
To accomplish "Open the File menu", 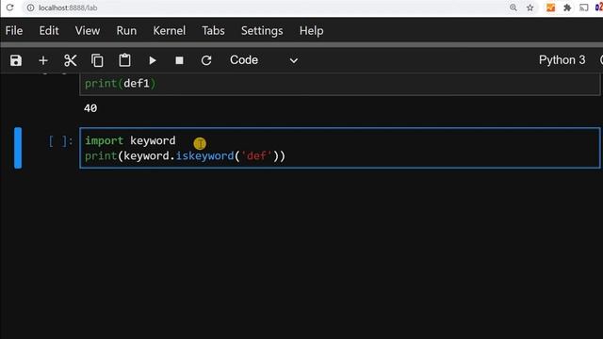I will [14, 31].
